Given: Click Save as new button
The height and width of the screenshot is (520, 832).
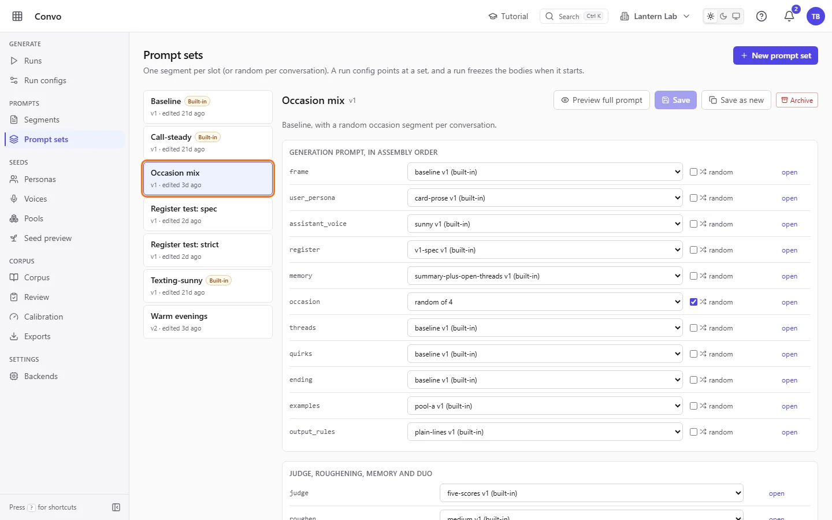Looking at the screenshot, I should (x=736, y=100).
